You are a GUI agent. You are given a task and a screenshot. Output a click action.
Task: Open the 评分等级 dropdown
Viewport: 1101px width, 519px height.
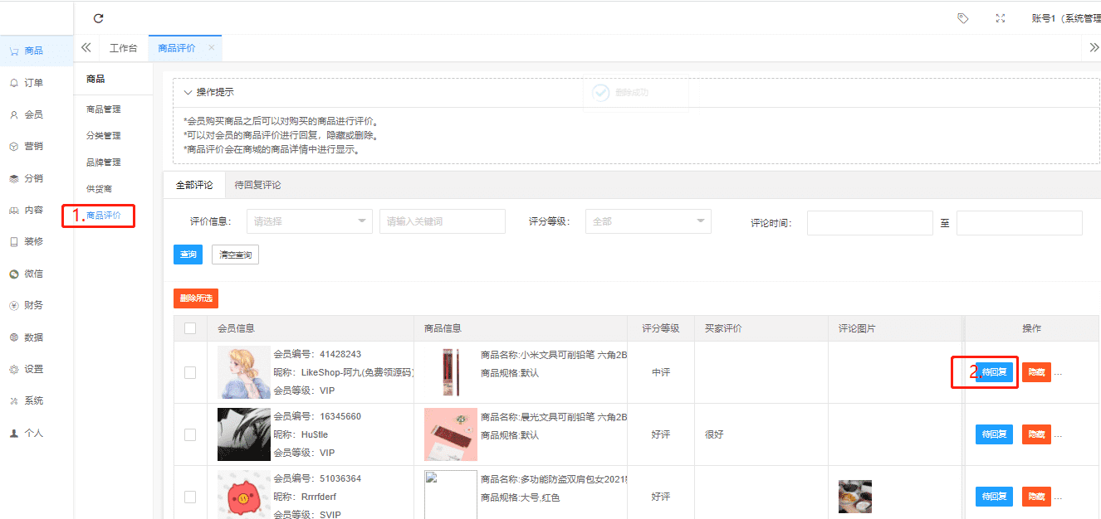648,221
